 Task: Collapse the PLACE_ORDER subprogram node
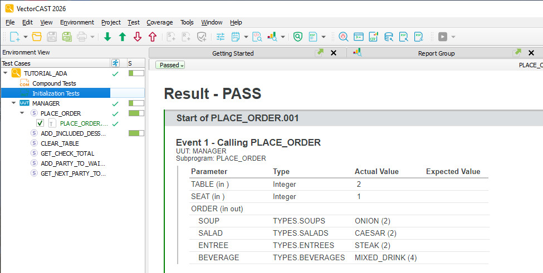22,113
